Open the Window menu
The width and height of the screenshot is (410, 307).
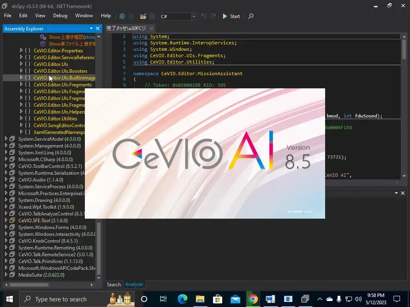[x=84, y=16]
